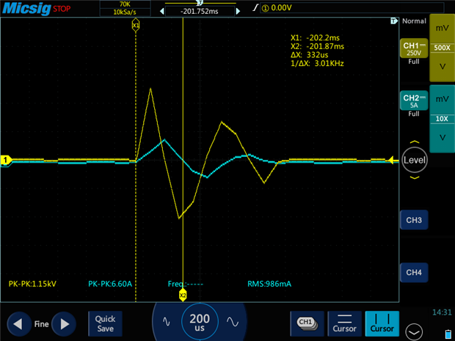Image resolution: width=455 pixels, height=341 pixels.
Task: Select the CH1 250V channel button
Action: coord(414,48)
